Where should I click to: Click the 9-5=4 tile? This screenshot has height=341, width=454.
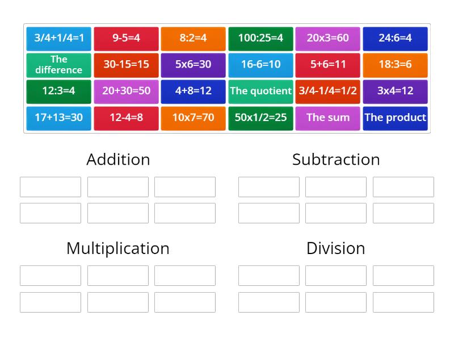[126, 38]
